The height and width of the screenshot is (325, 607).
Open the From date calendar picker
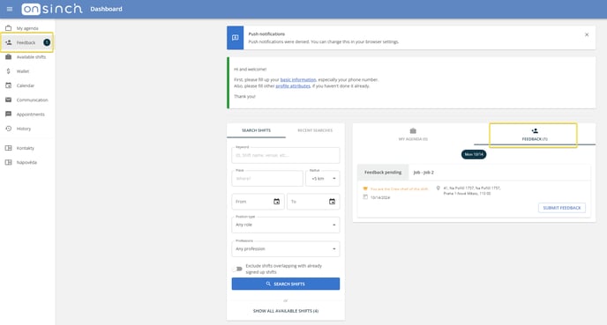pos(276,202)
